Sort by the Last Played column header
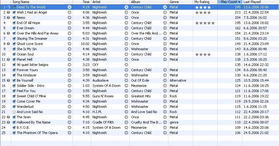279x146 pixels. (260, 2)
